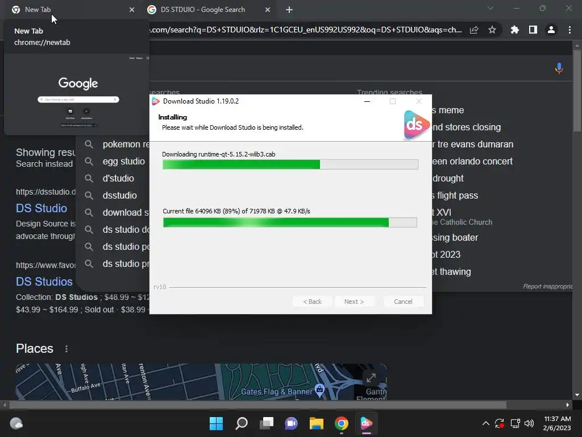Click Gates Flag & Banner map pin
Screen dimensions: 582x437
(x=319, y=389)
